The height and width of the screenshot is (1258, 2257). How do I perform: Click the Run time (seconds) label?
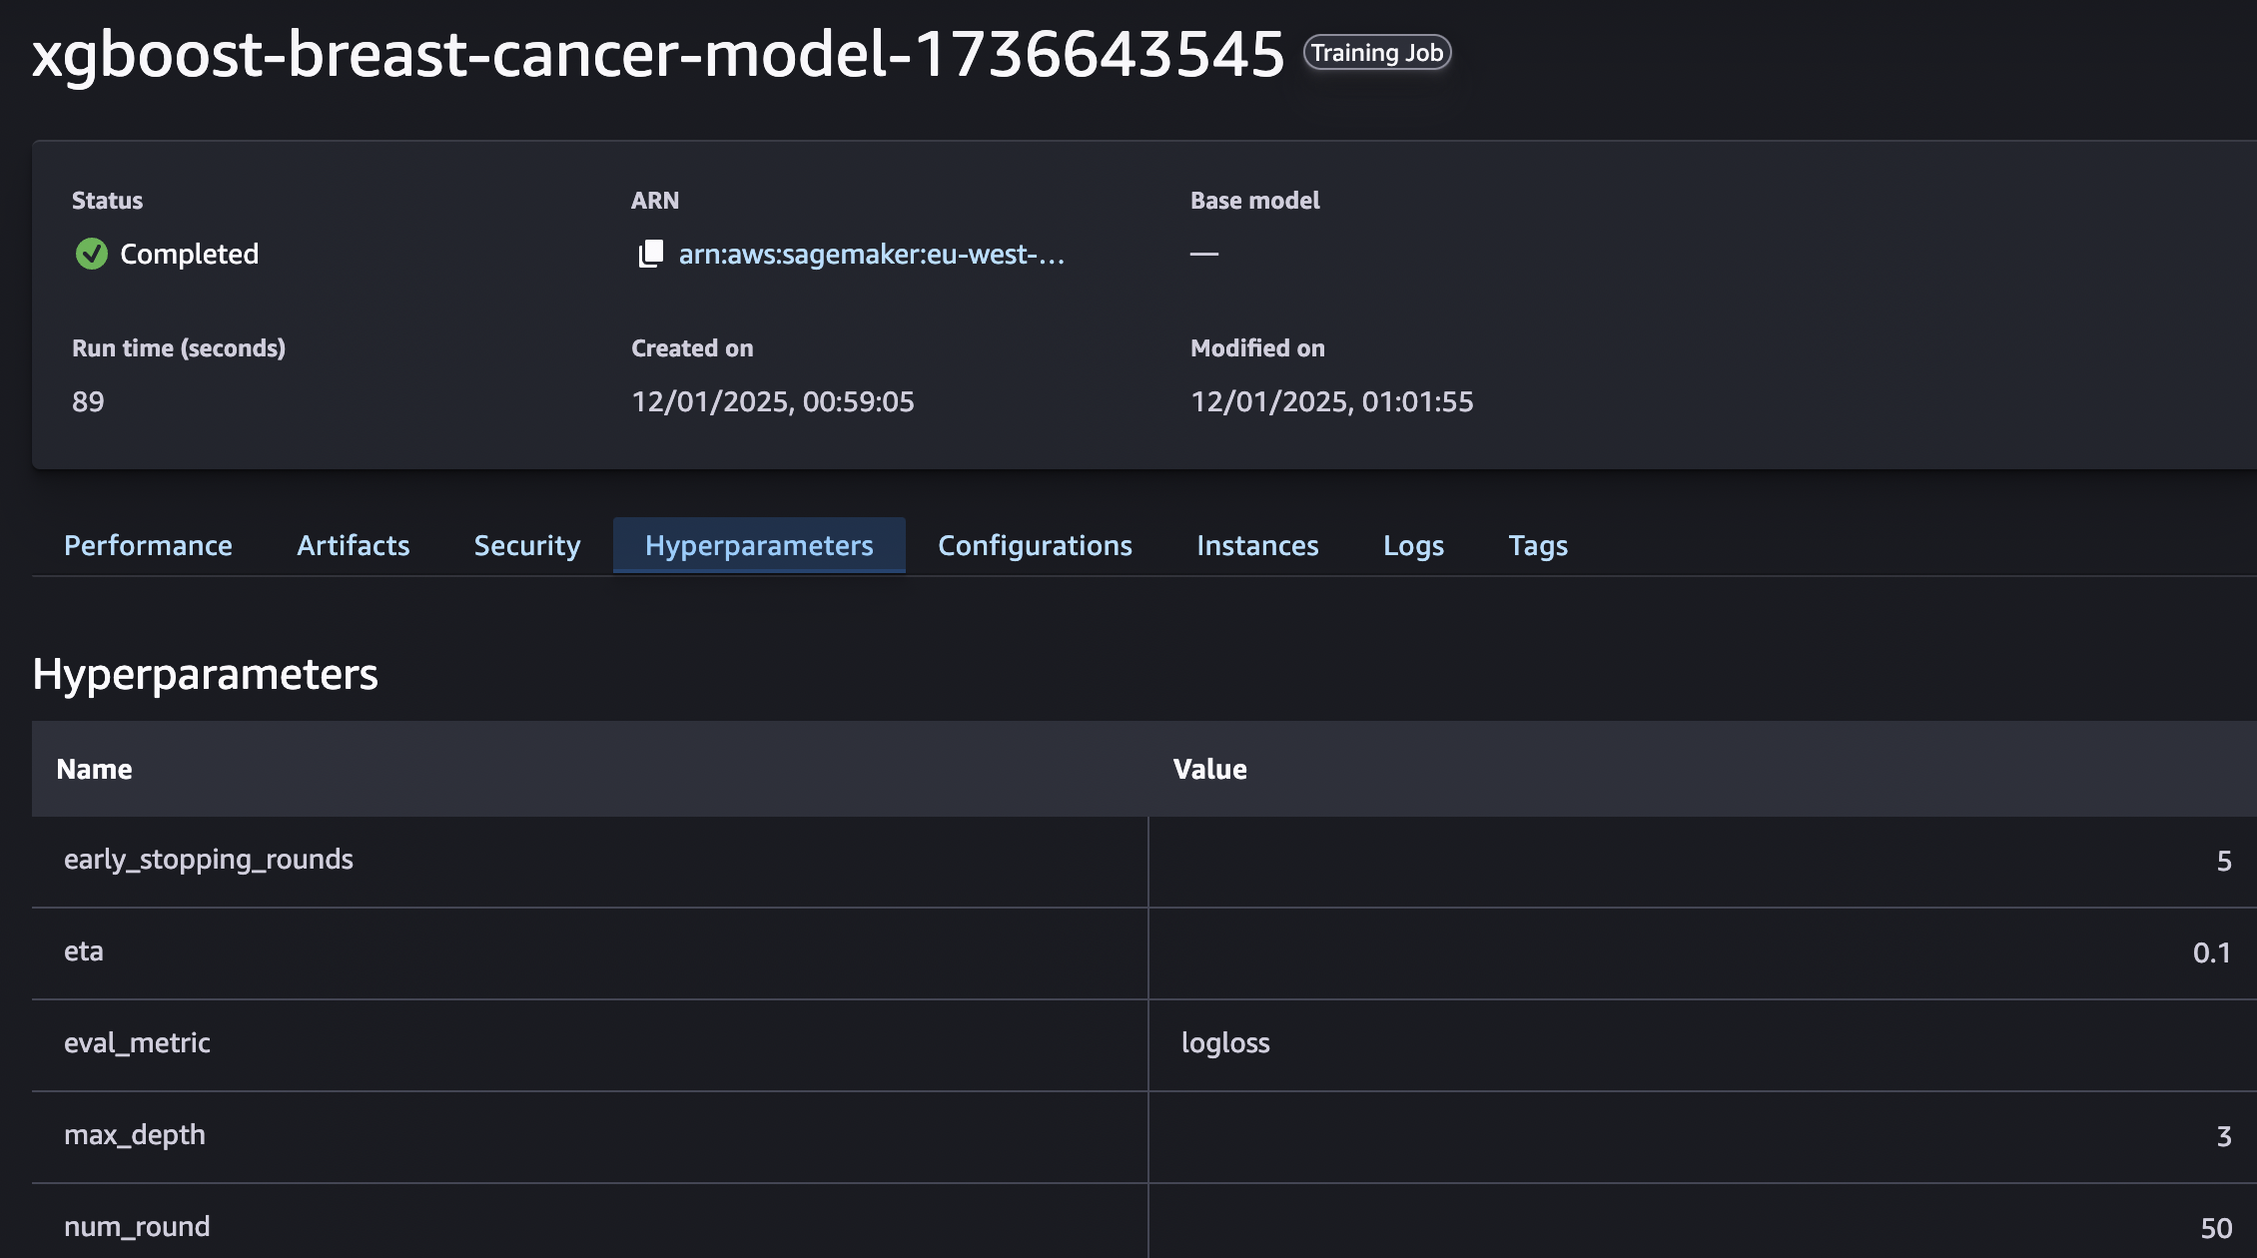pos(179,348)
